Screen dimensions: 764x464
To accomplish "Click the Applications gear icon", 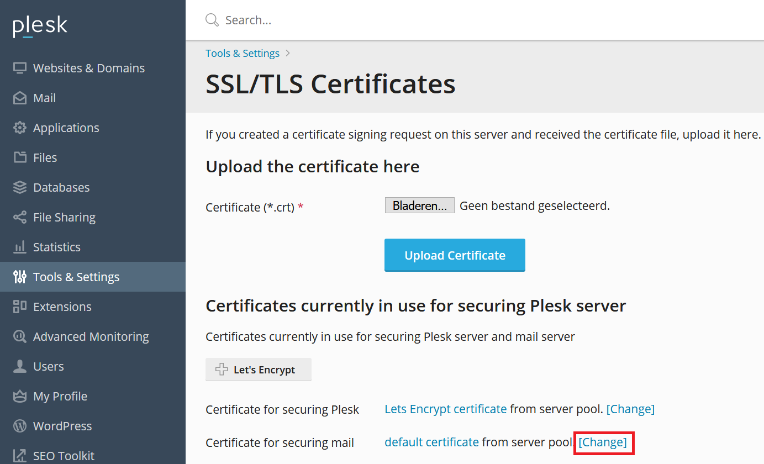I will [20, 128].
